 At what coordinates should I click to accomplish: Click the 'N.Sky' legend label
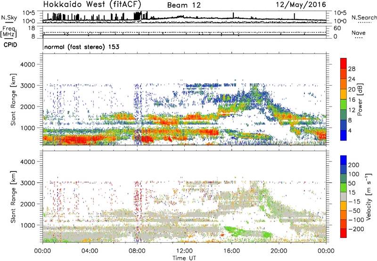pyautogui.click(x=9, y=17)
